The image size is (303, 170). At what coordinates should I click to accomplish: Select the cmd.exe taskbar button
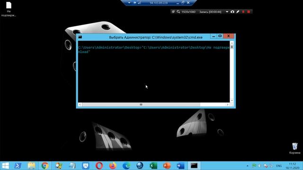(x=194, y=166)
